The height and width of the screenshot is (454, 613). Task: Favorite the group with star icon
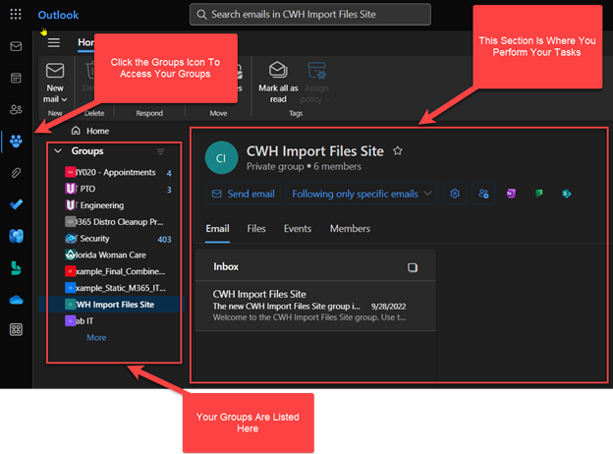pos(398,151)
